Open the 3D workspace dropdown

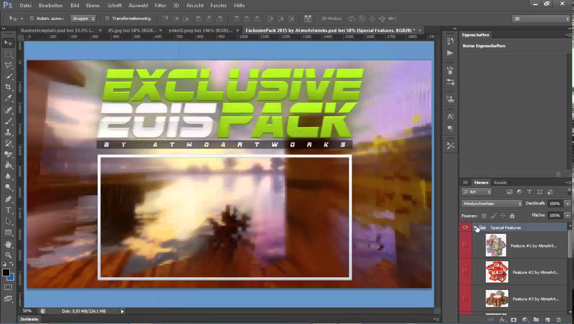541,19
